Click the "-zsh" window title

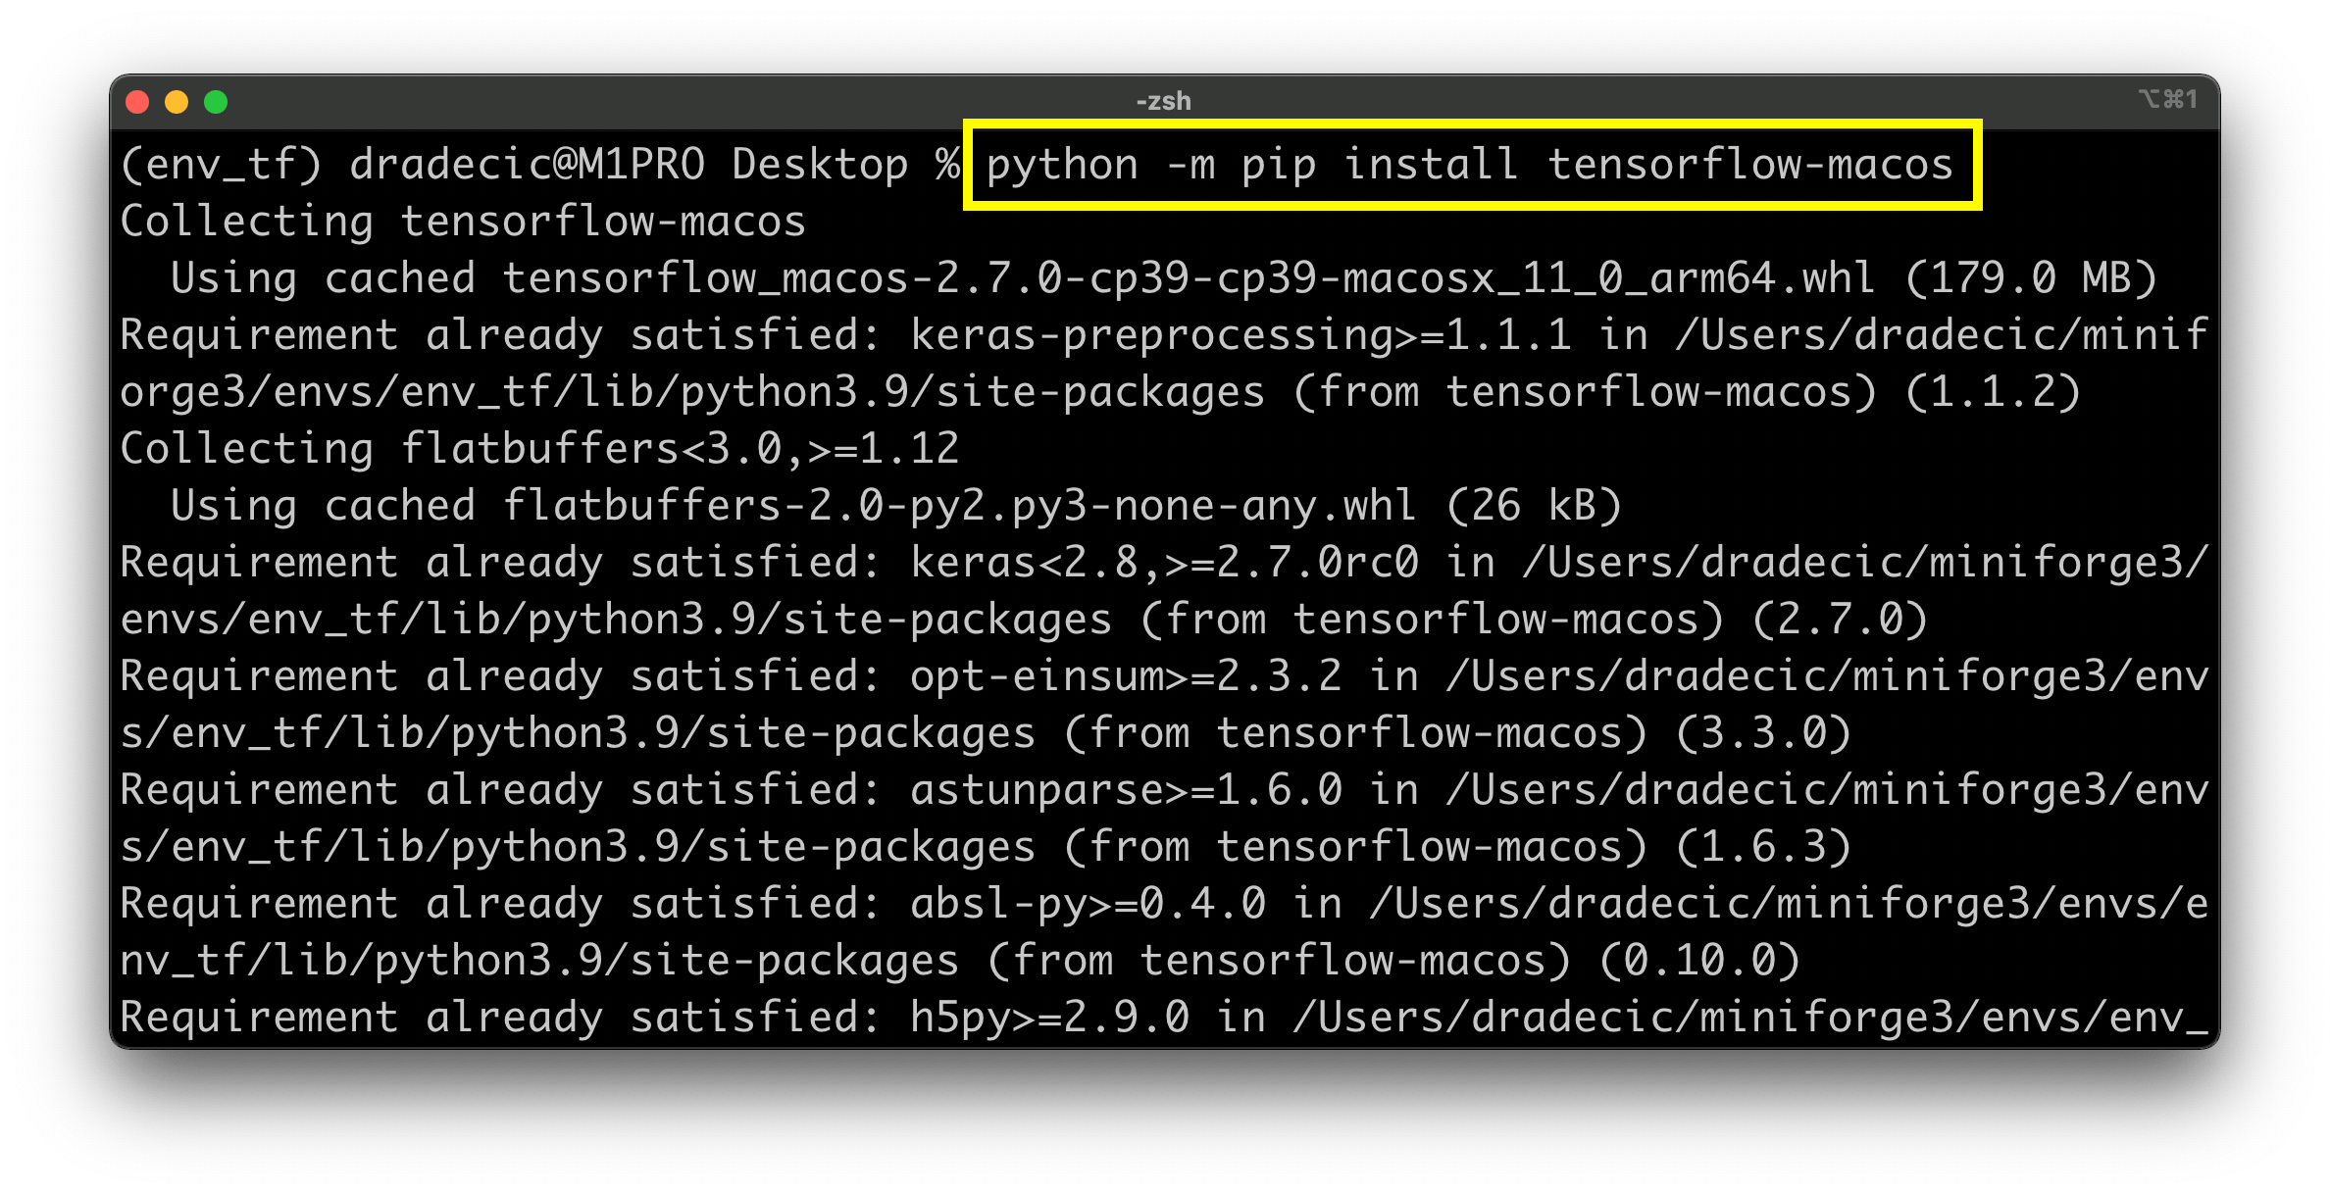[1164, 101]
